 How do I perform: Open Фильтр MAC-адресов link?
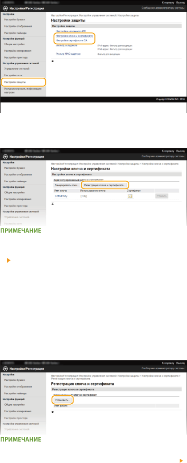coord(68,53)
